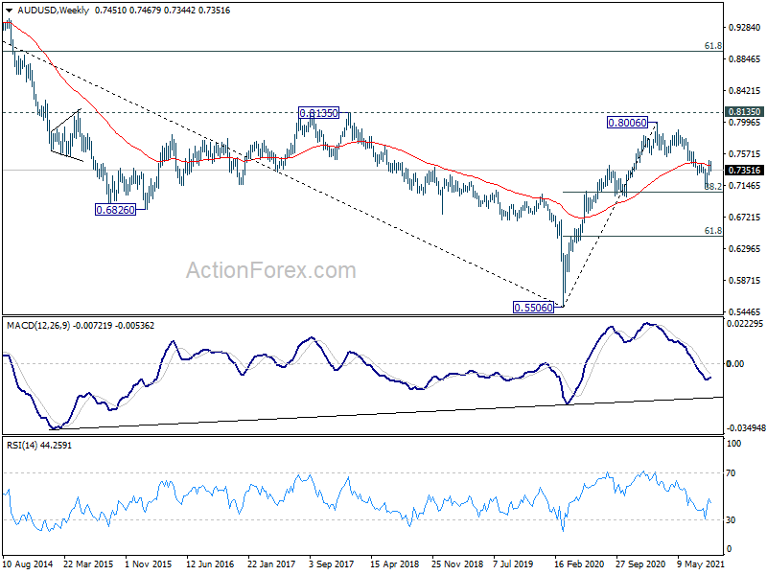Click the current price tag 0.73516
Image resolution: width=767 pixels, height=575 pixels.
(745, 171)
